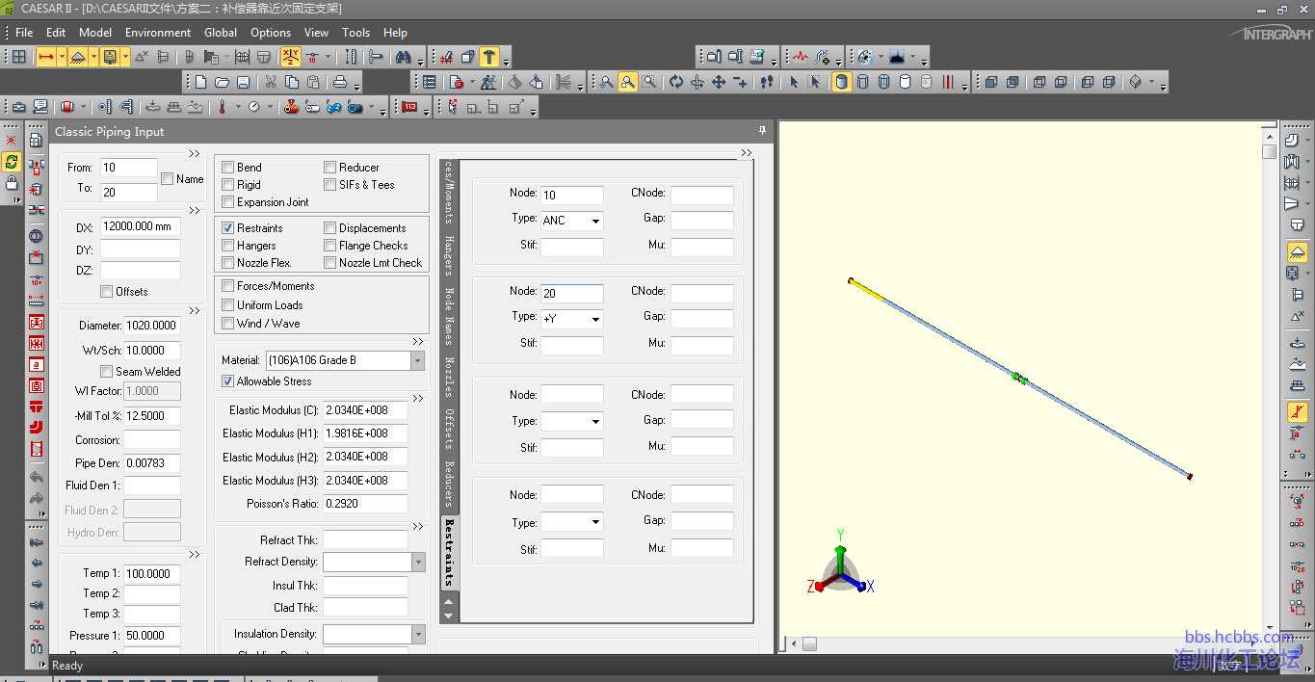Screen dimensions: 1315x682
Task: Enable the Wind / Wave checkbox
Action: tap(228, 324)
